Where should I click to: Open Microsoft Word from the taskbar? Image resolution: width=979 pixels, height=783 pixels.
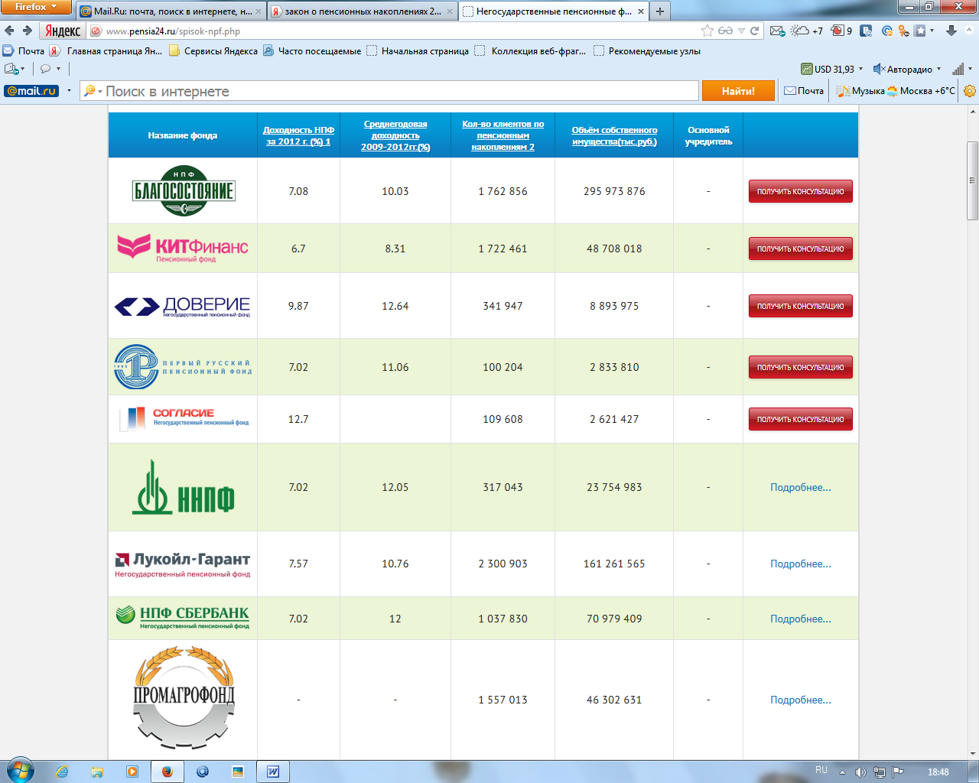(273, 772)
